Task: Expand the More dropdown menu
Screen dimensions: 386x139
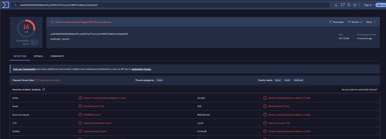Action: (x=371, y=22)
